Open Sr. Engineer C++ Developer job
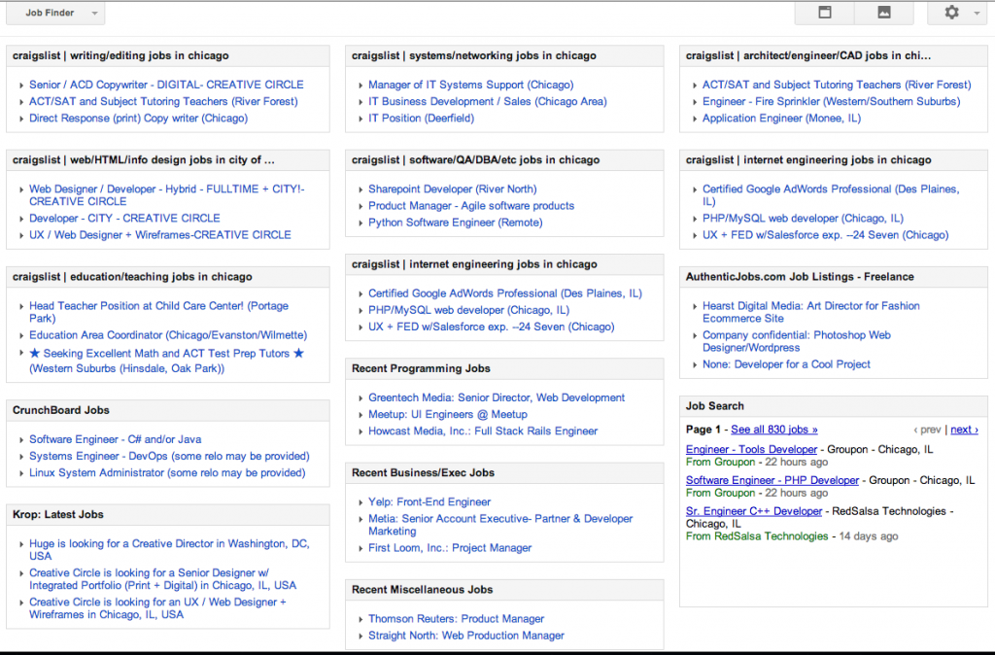The width and height of the screenshot is (995, 655). coord(753,511)
